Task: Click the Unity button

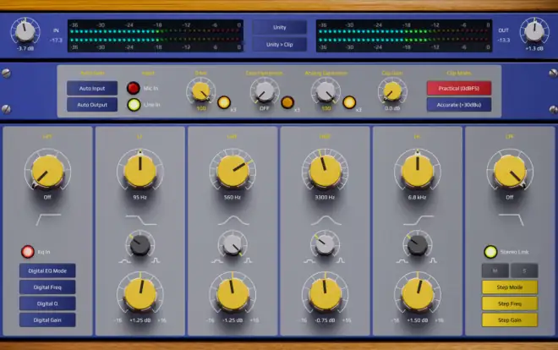Action: point(279,27)
